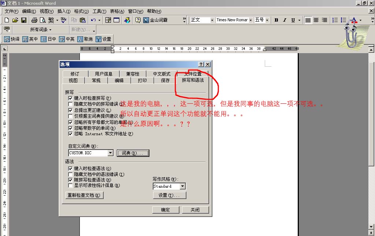375x236 pixels.
Task: Toggle 随拼写检查语法 checkbox
Action: click(x=70, y=180)
